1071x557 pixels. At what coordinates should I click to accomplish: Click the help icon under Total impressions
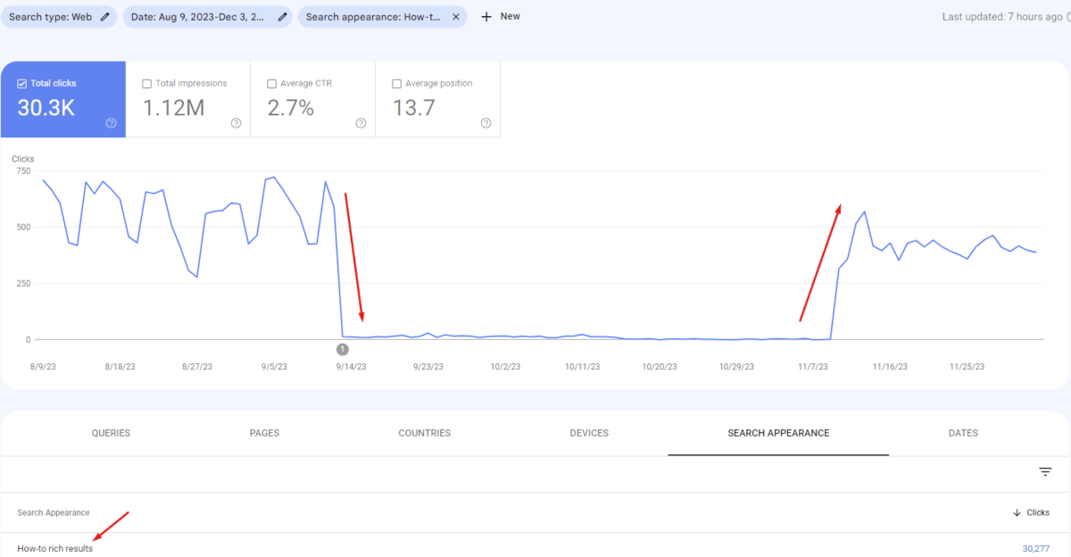235,122
